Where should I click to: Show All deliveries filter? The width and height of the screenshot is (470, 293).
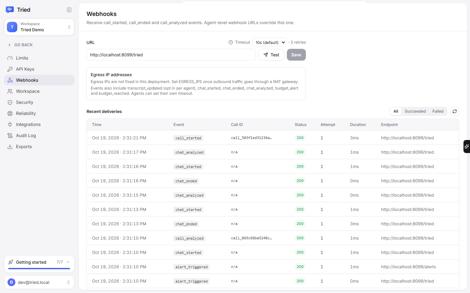tap(396, 111)
